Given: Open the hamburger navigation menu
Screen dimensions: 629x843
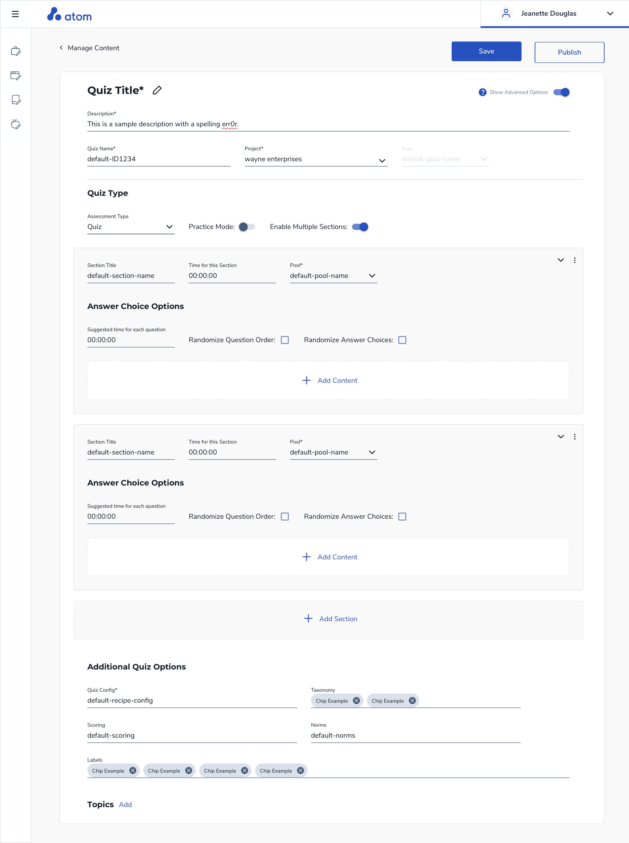Looking at the screenshot, I should (x=15, y=14).
